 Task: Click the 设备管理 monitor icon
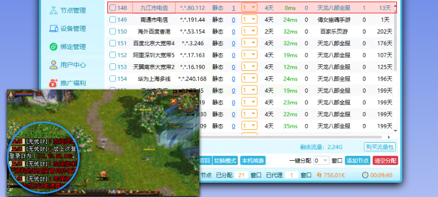[53, 28]
